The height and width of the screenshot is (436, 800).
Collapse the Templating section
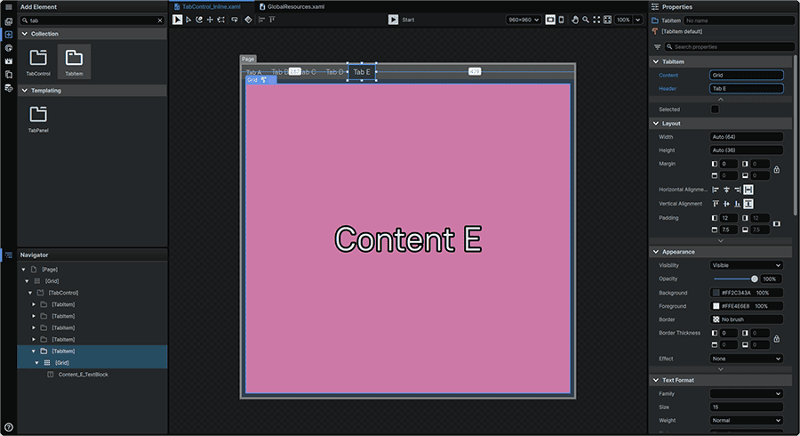click(x=24, y=91)
